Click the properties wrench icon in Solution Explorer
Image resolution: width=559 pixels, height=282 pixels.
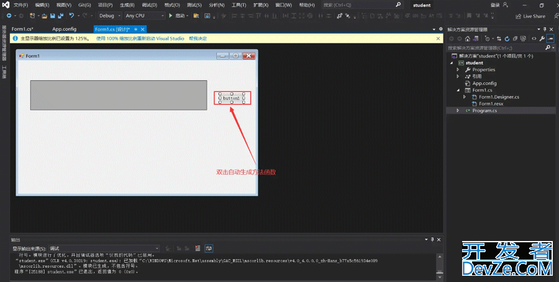pos(542,39)
